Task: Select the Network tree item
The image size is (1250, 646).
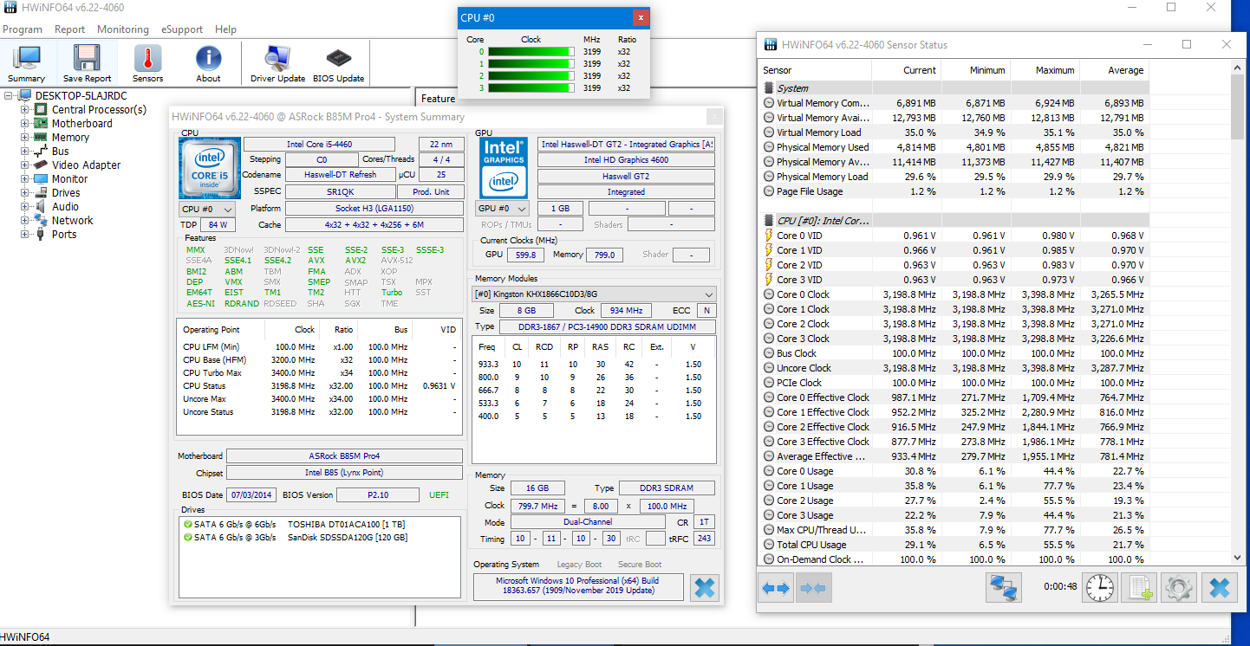Action: click(73, 221)
